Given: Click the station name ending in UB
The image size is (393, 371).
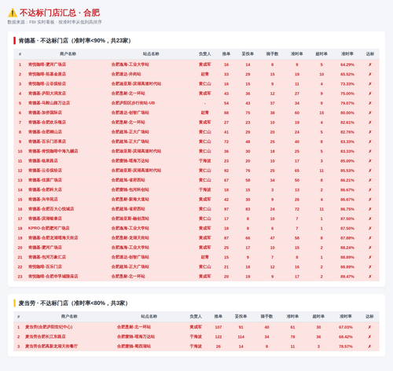Looking at the screenshot, I should pos(133,103).
